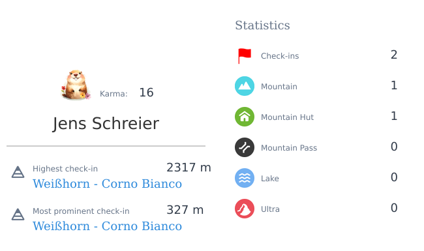Click the Karma value 16
Screen dimensions: 424x251
coord(146,93)
